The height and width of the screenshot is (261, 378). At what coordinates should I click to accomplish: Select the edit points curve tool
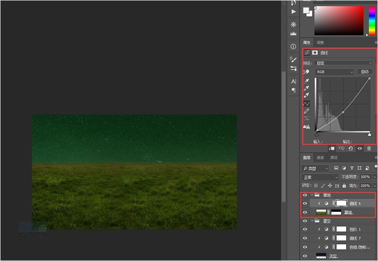306,104
